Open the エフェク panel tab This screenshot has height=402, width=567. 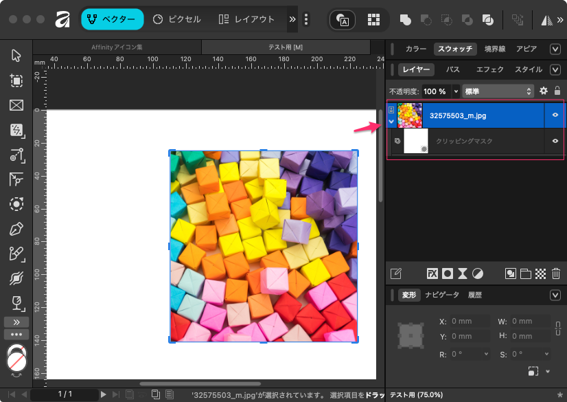(x=489, y=69)
